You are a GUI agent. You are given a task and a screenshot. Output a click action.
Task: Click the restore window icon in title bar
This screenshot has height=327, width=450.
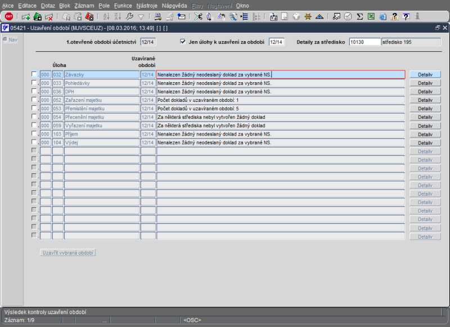pyautogui.click(x=438, y=28)
